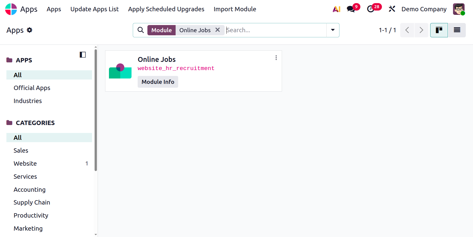Expand the search options dropdown arrow
This screenshot has width=473, height=237.
[333, 30]
